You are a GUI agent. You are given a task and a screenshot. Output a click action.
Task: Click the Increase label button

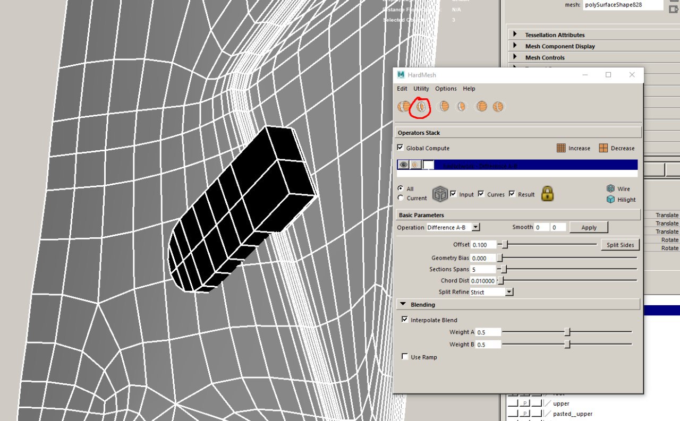[x=579, y=148]
